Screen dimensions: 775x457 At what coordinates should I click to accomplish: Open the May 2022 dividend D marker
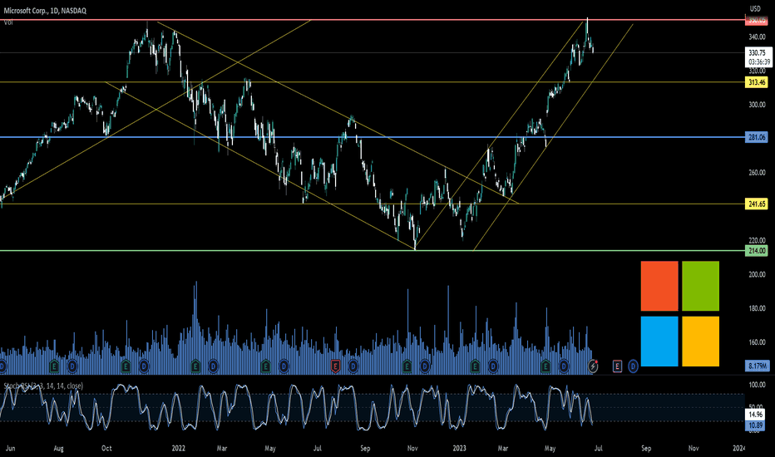coord(284,366)
